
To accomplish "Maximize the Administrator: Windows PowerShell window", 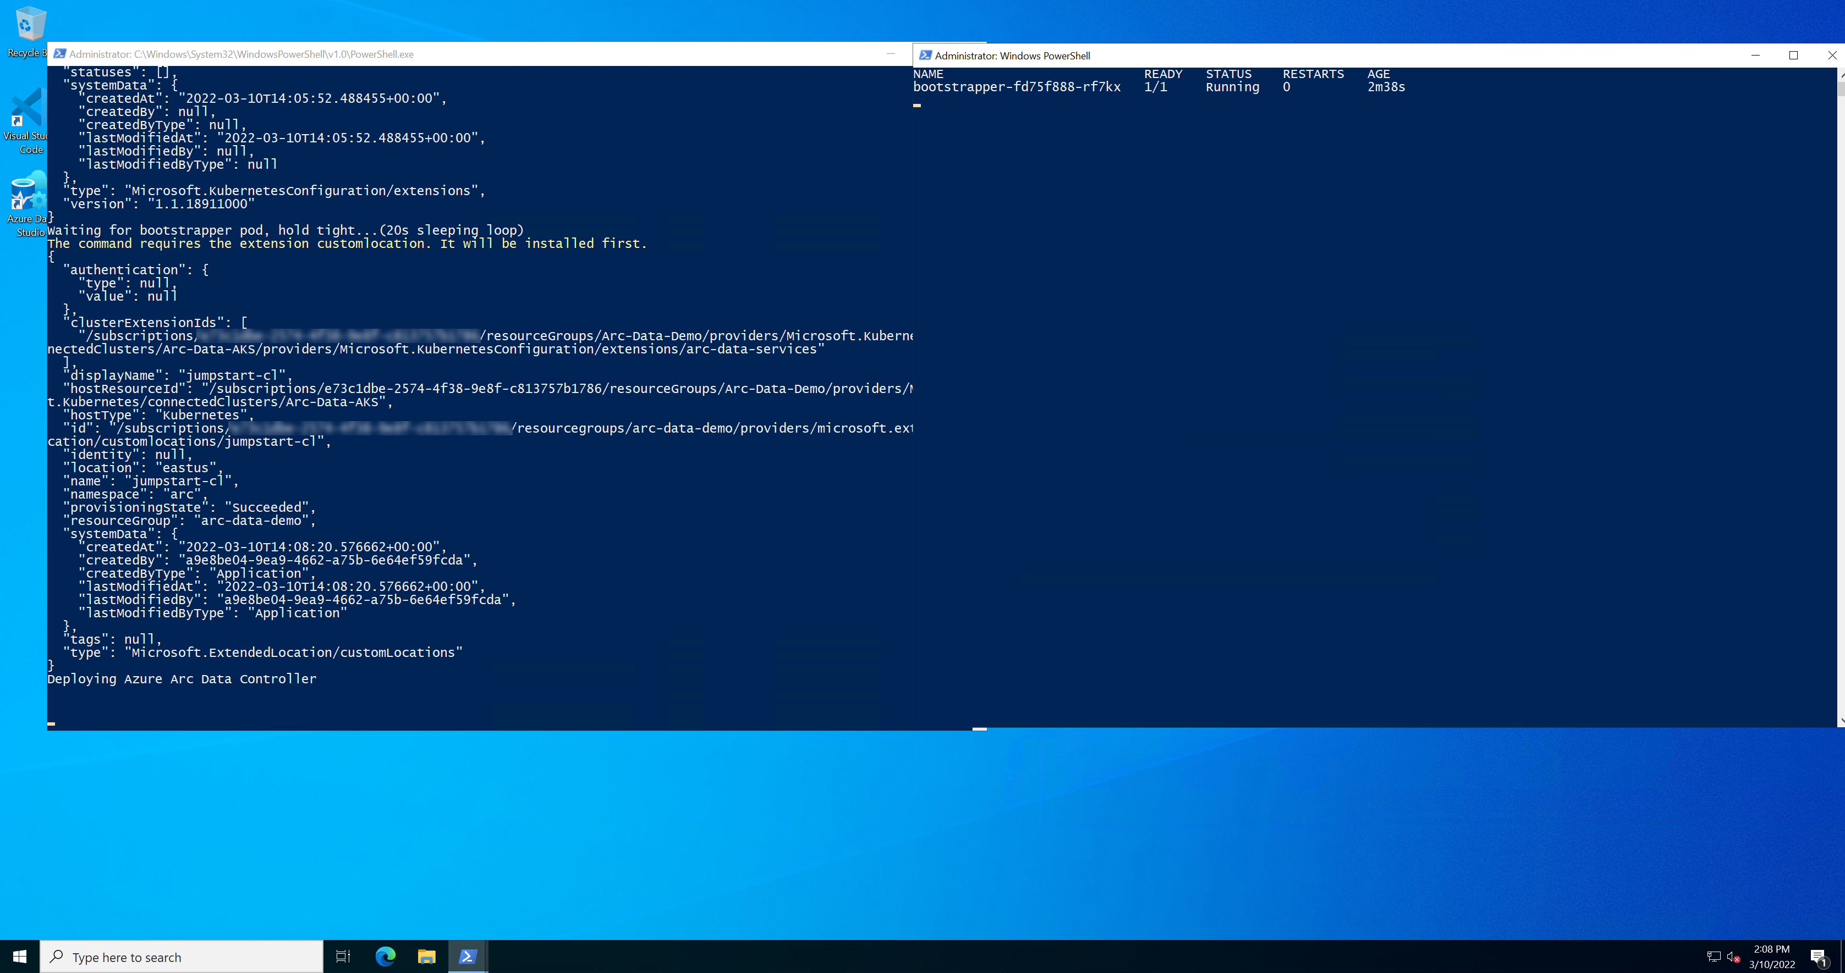I will coord(1793,55).
